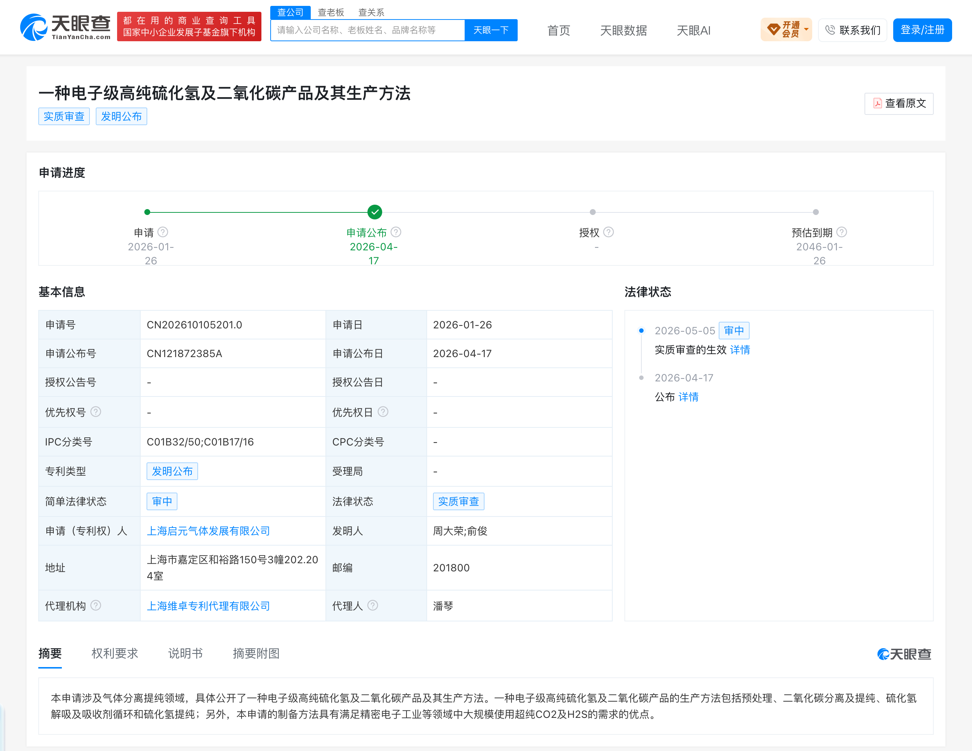Open 首页 in the navigation
This screenshot has width=972, height=751.
tap(559, 30)
